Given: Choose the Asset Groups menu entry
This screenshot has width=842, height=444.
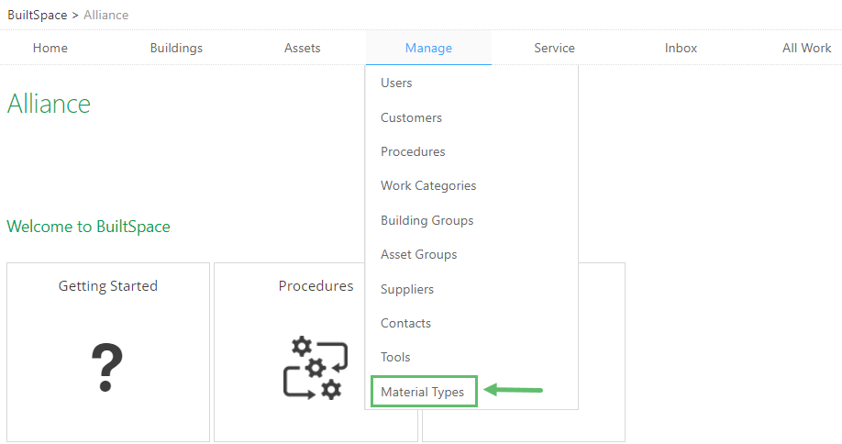Looking at the screenshot, I should point(419,254).
